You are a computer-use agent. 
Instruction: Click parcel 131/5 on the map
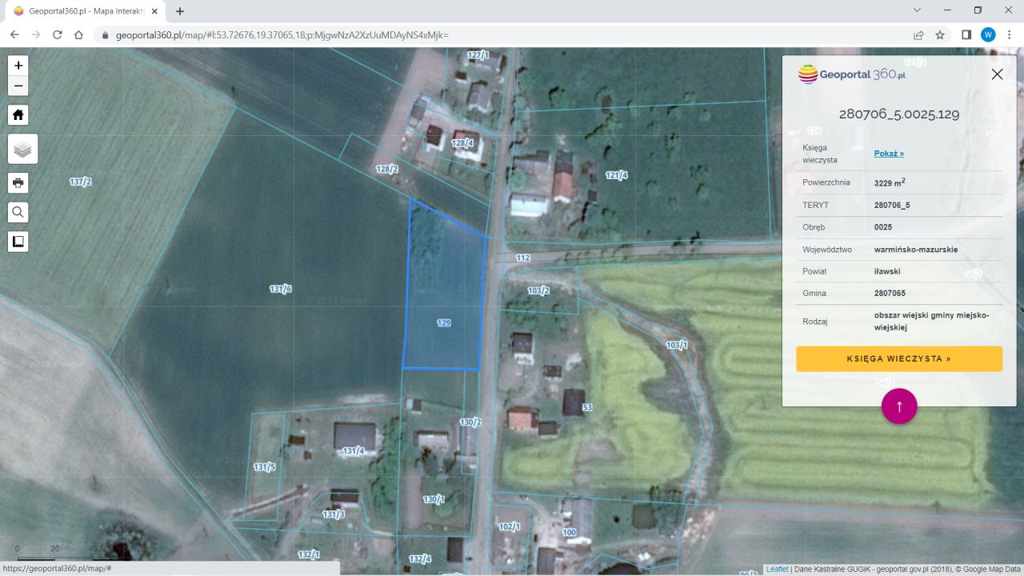pyautogui.click(x=264, y=467)
